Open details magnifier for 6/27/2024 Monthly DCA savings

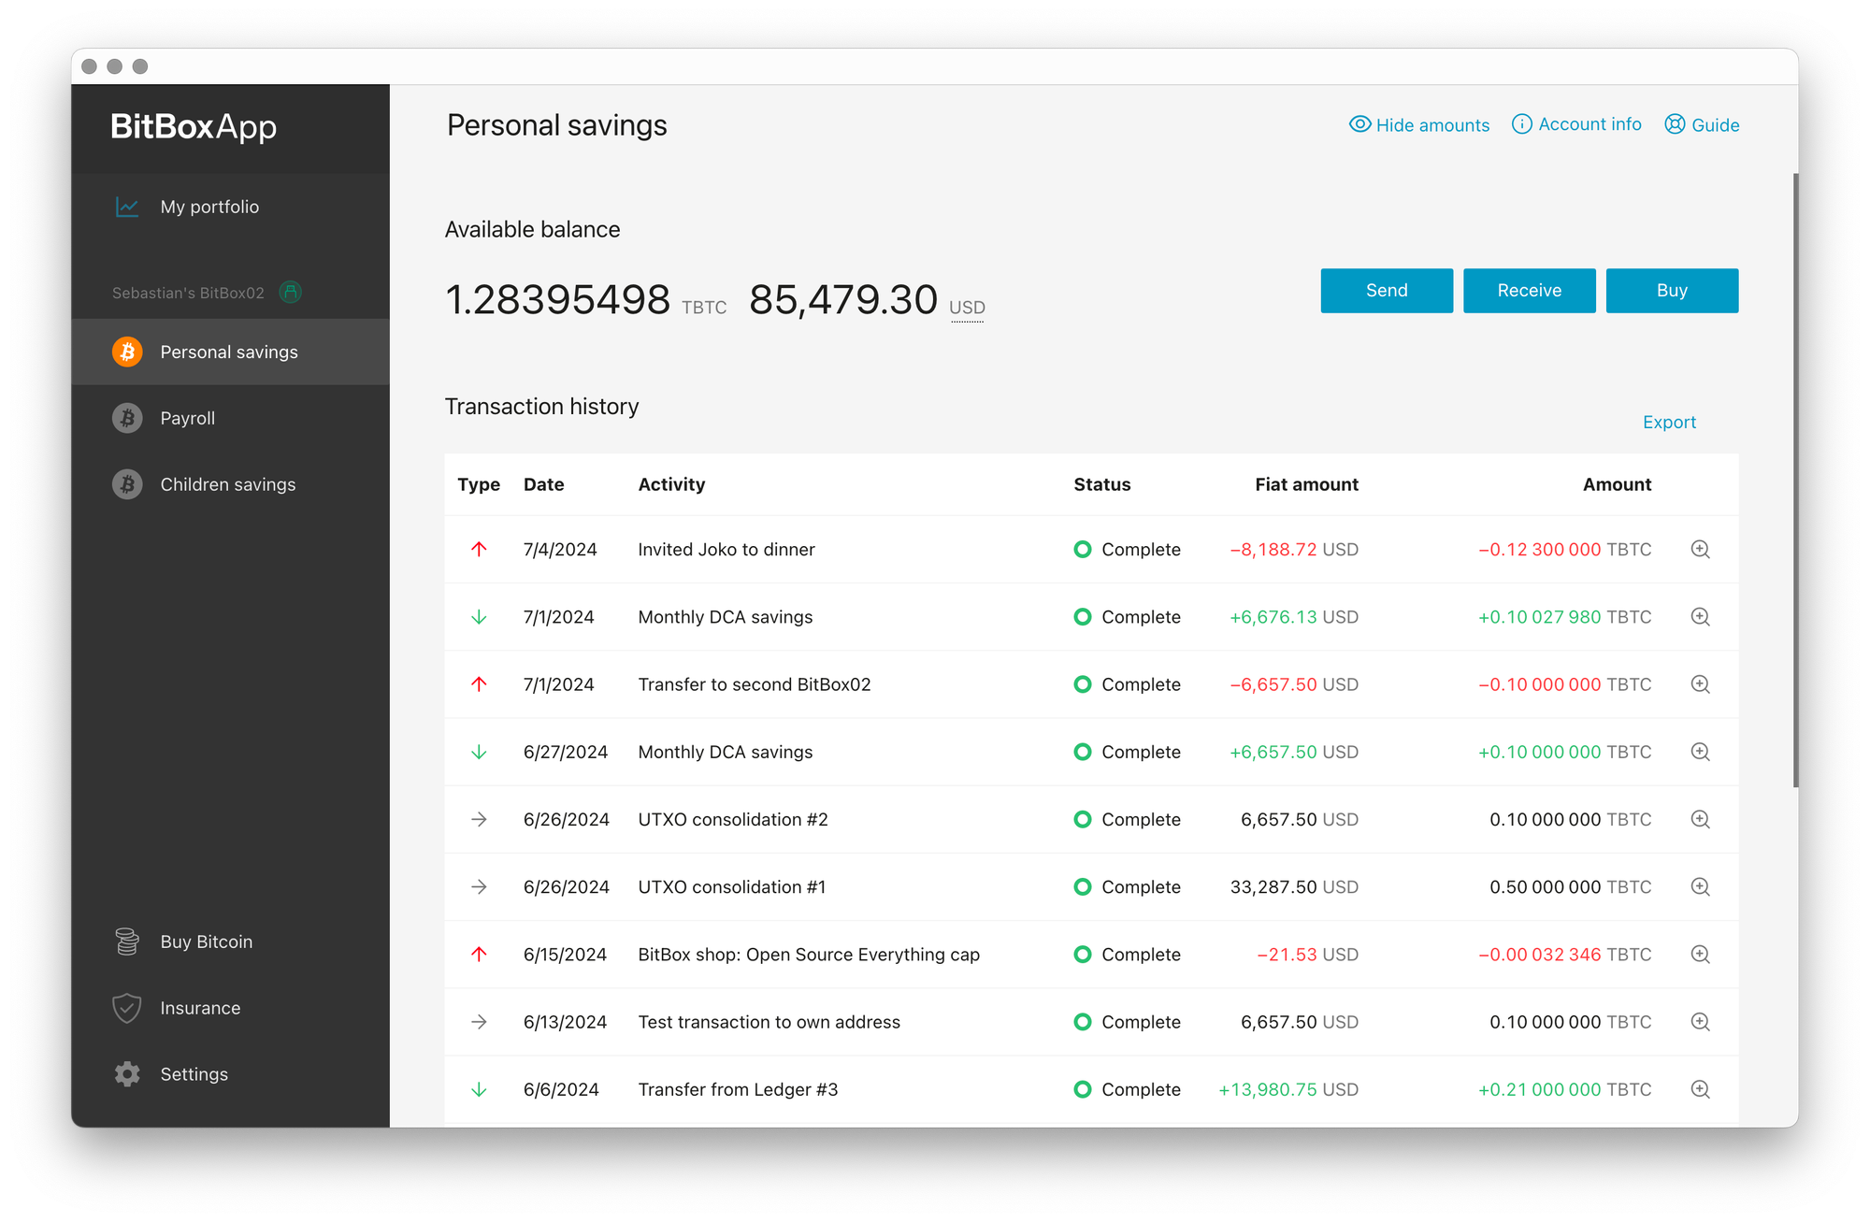[x=1700, y=752]
